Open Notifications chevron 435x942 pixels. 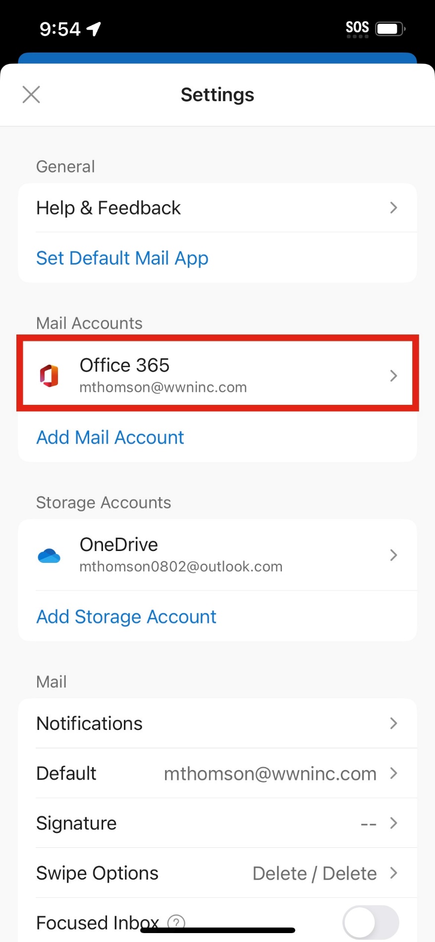pos(394,723)
